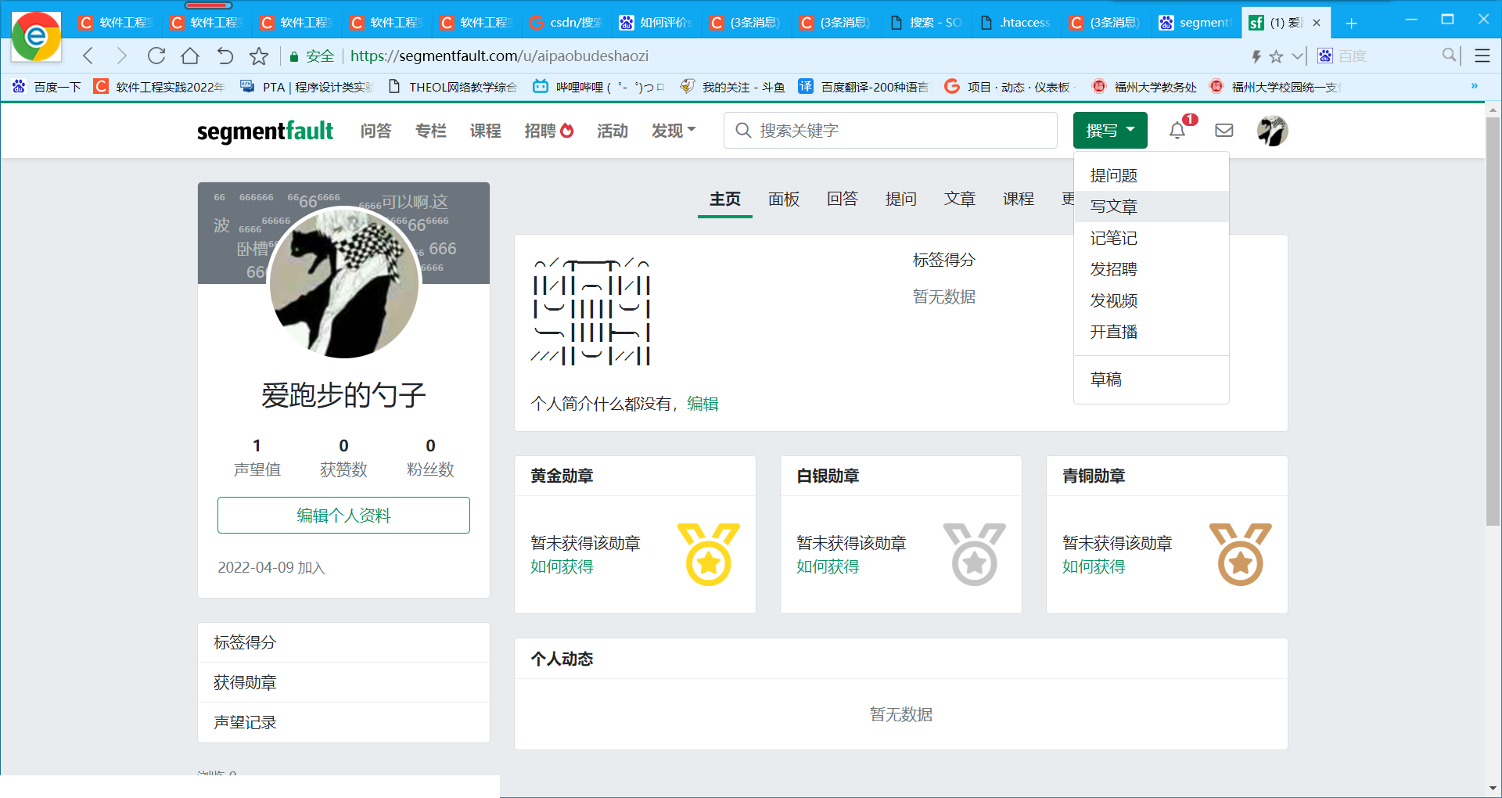Click the gold medal icon

pyautogui.click(x=709, y=554)
